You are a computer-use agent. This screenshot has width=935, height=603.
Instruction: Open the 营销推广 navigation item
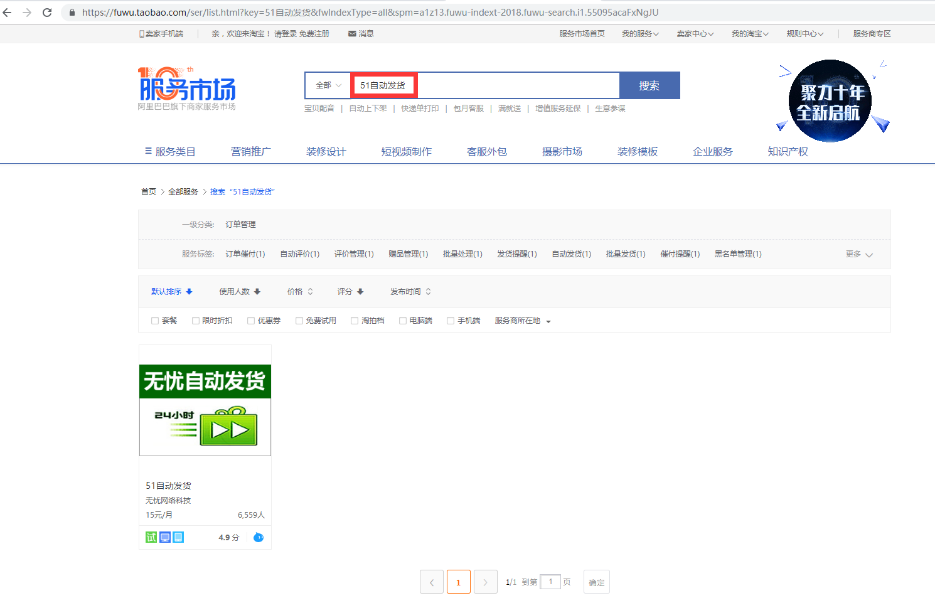click(x=251, y=152)
